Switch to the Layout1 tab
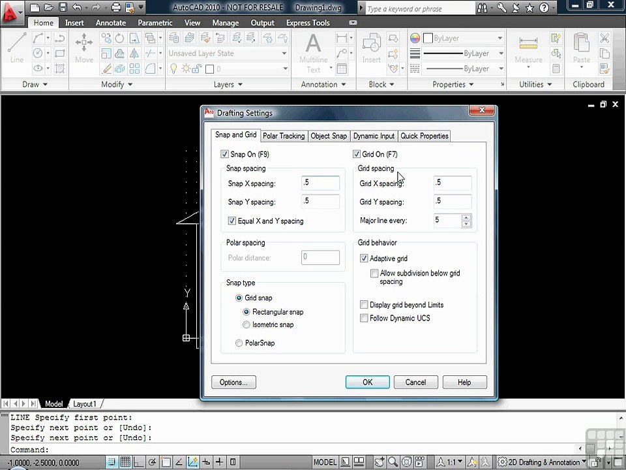 coord(85,403)
